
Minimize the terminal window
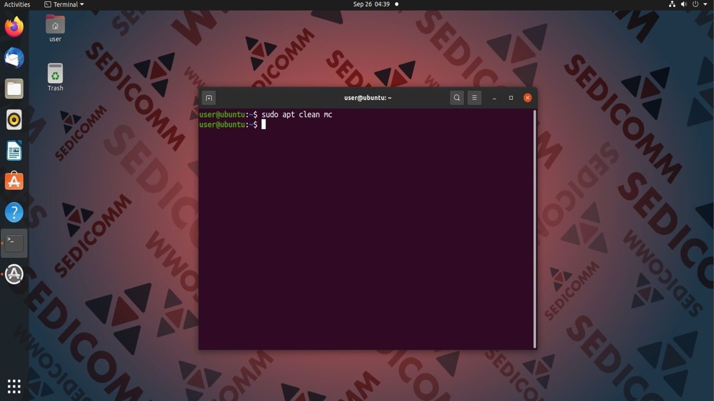(494, 98)
